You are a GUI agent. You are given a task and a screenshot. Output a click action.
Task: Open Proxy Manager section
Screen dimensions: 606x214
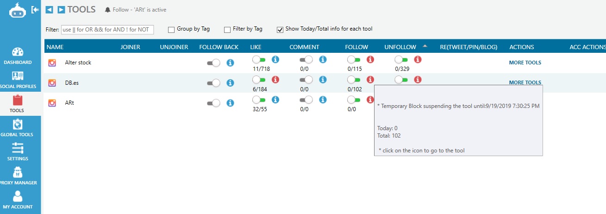(18, 176)
